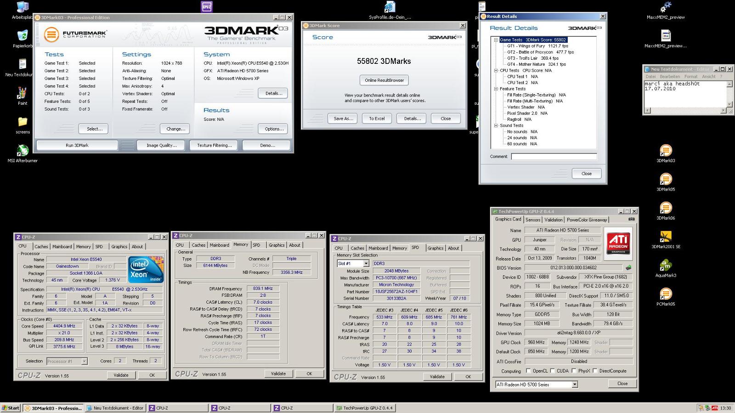Open the ATI Radeon HD 5700 Series dropdown
Image resolution: width=735 pixels, height=413 pixels.
pos(575,385)
